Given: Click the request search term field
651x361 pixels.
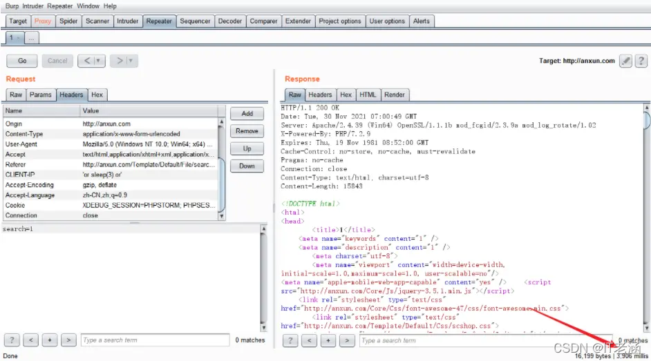Looking at the screenshot, I should coord(155,340).
